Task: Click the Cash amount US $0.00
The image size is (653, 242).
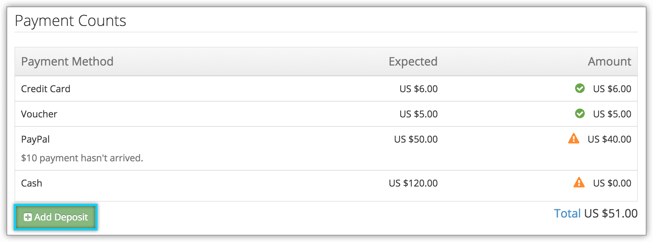Action: pyautogui.click(x=612, y=183)
